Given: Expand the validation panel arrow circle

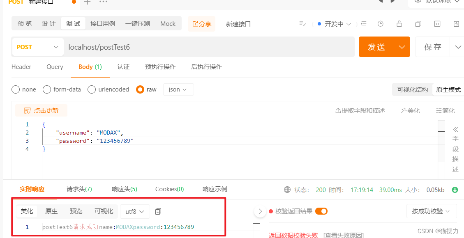Looking at the screenshot, I should [260, 211].
